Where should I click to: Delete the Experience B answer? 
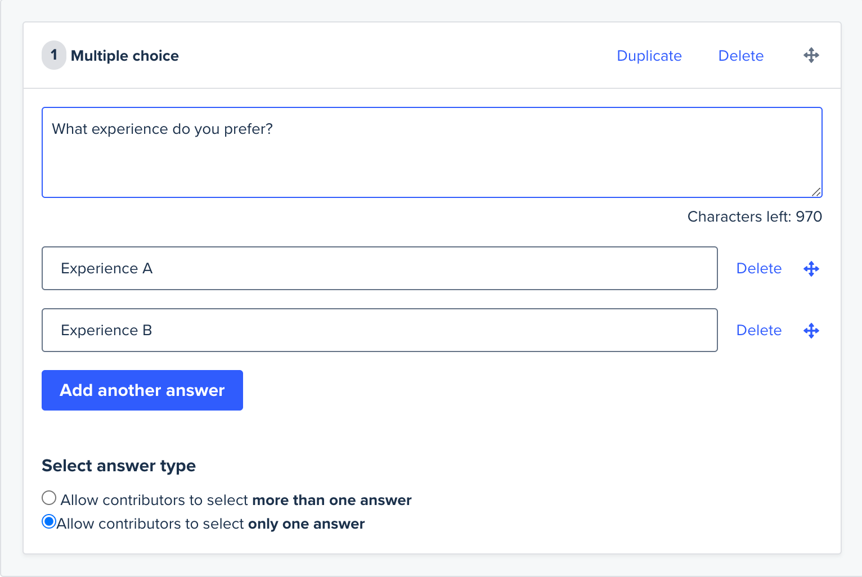pos(758,330)
